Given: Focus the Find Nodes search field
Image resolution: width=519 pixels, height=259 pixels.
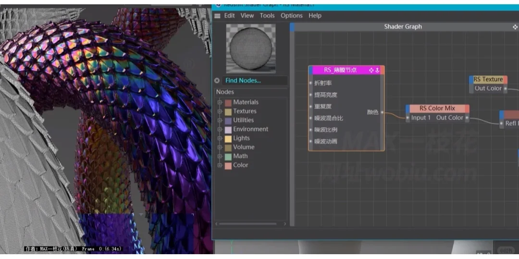Looking at the screenshot, I should 255,80.
